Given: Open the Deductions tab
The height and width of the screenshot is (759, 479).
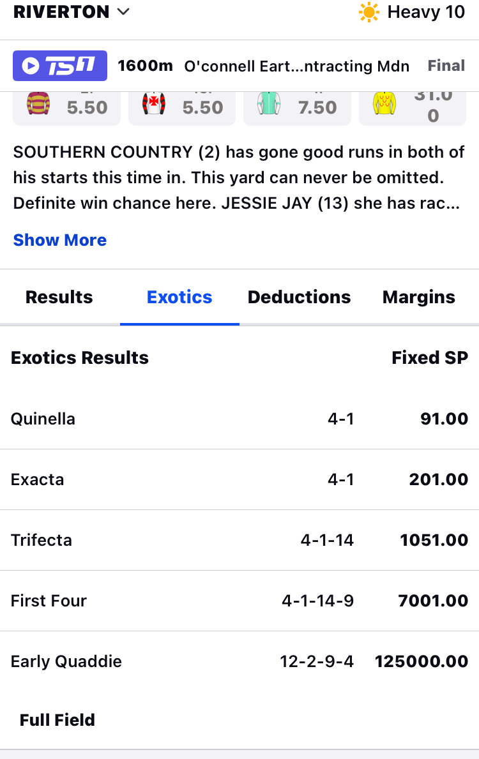Looking at the screenshot, I should (299, 297).
